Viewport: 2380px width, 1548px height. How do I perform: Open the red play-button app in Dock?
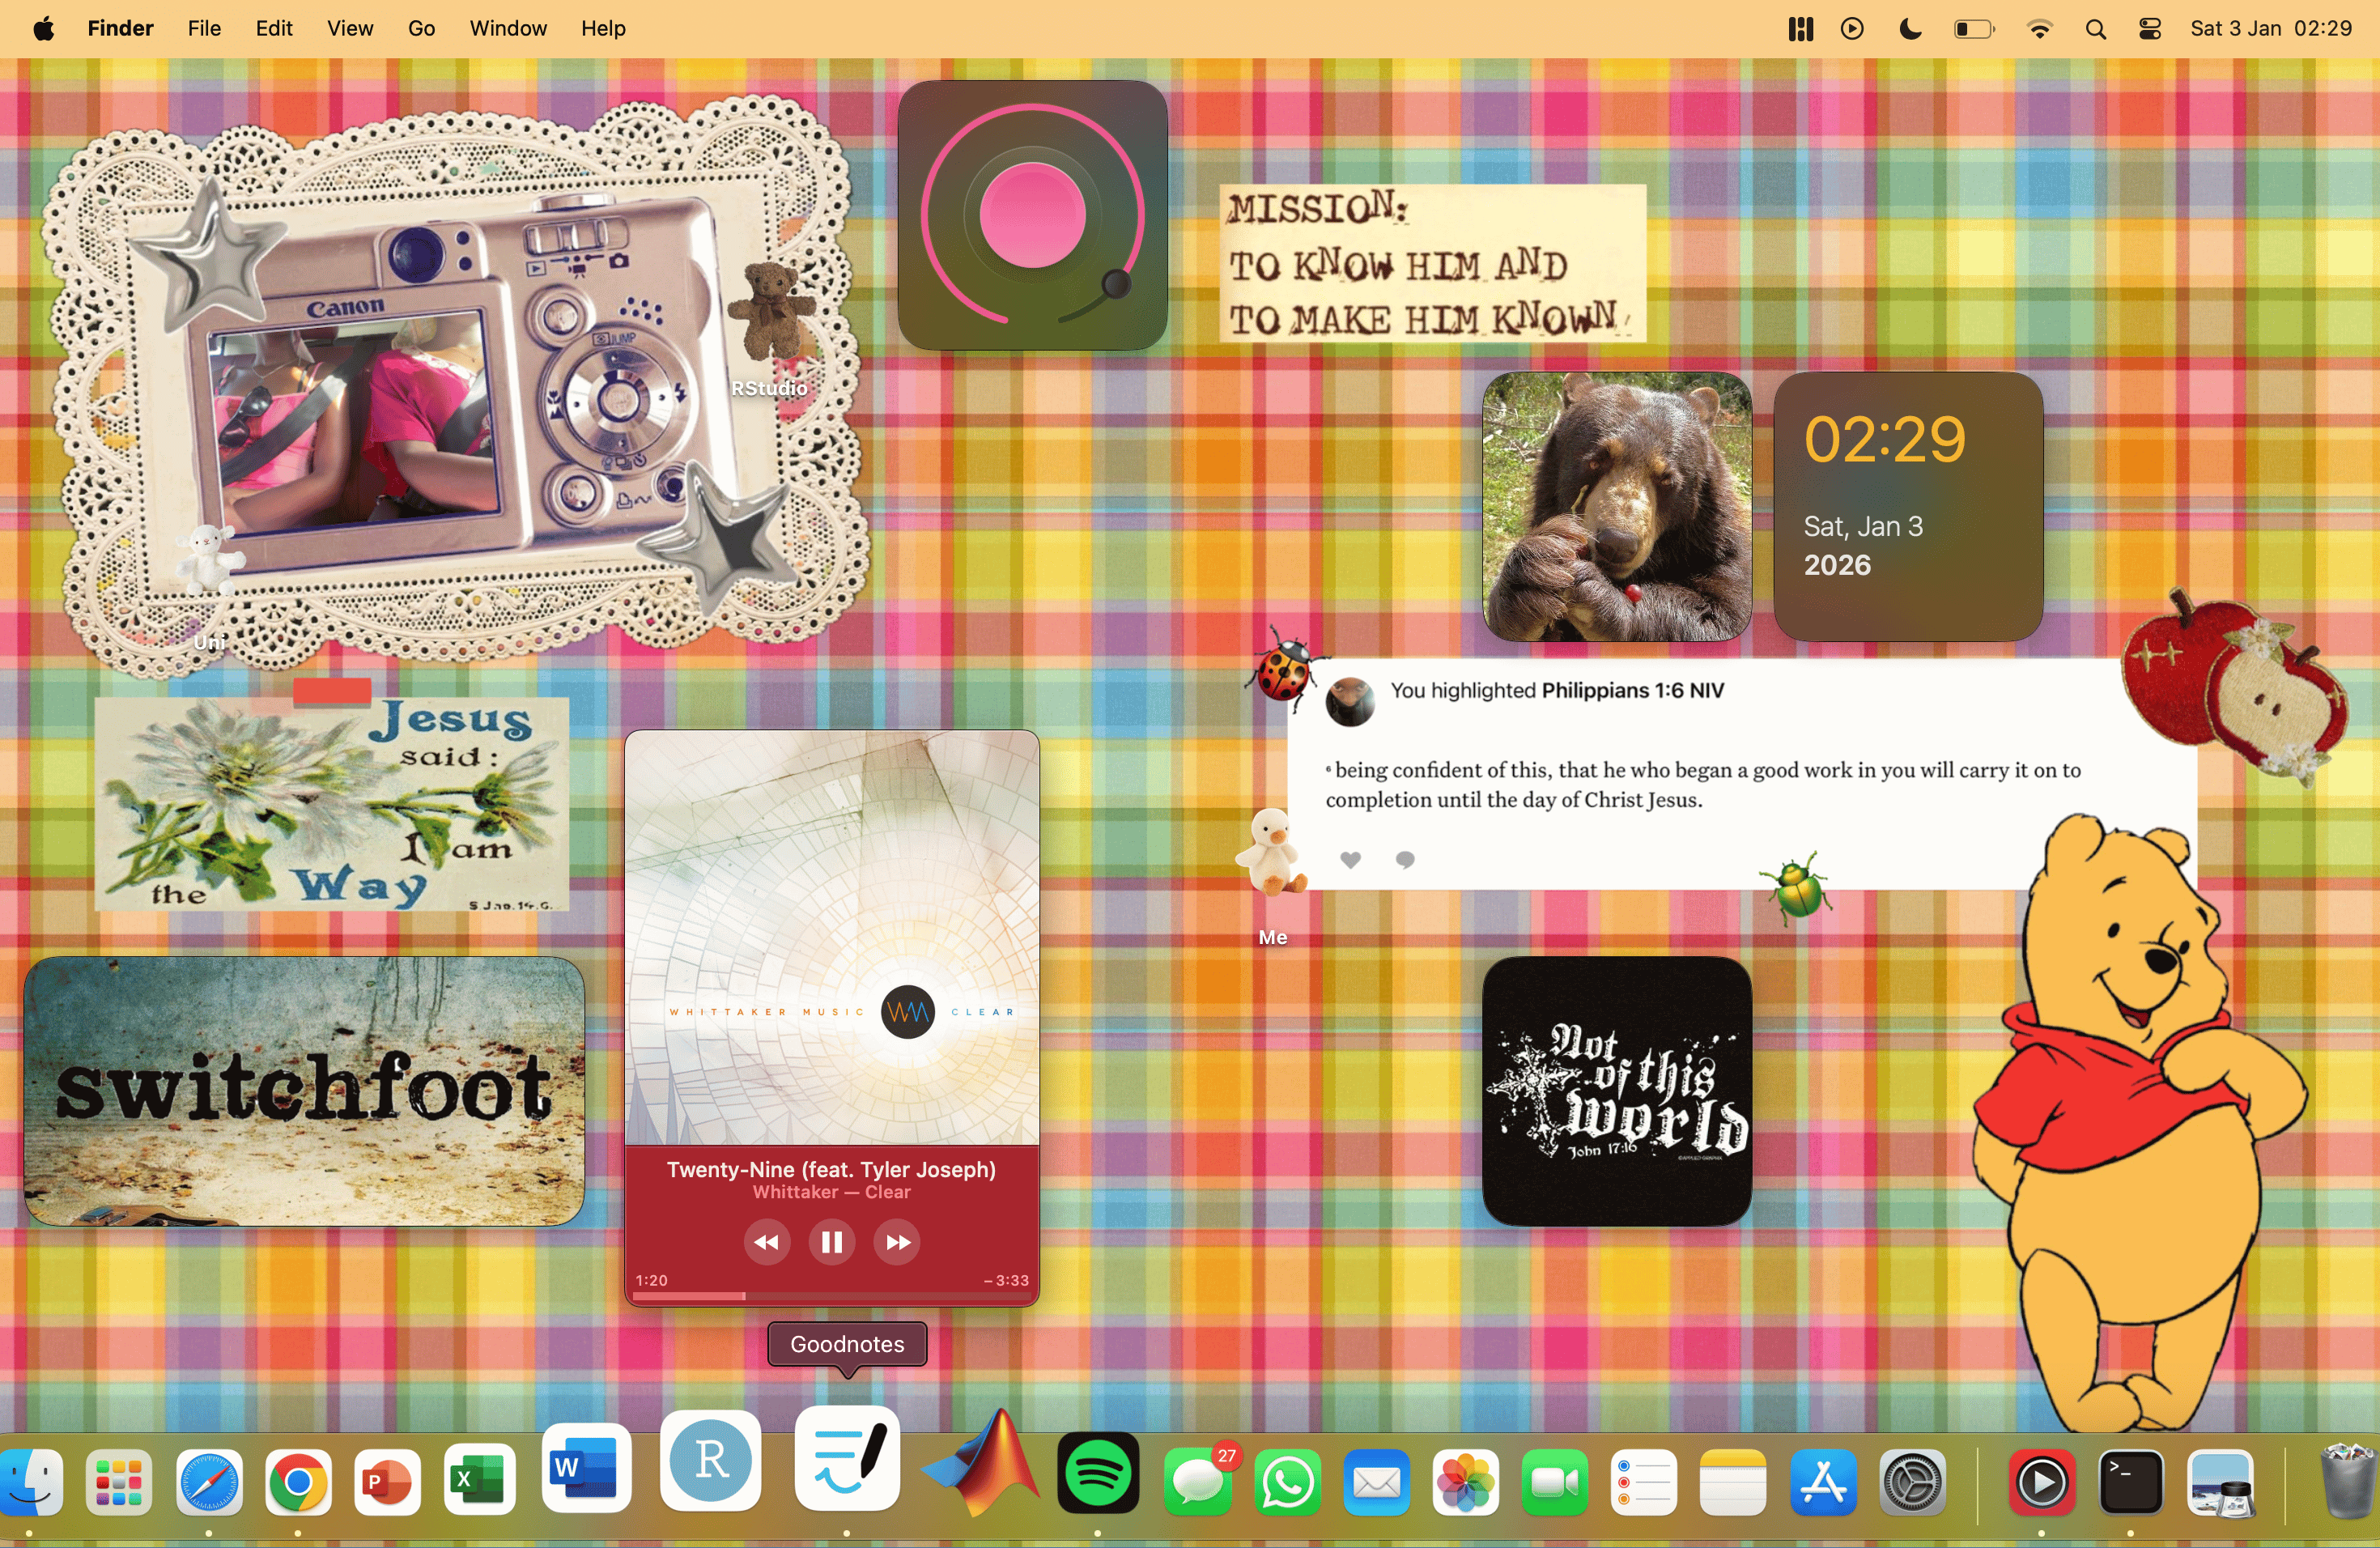[2041, 1481]
